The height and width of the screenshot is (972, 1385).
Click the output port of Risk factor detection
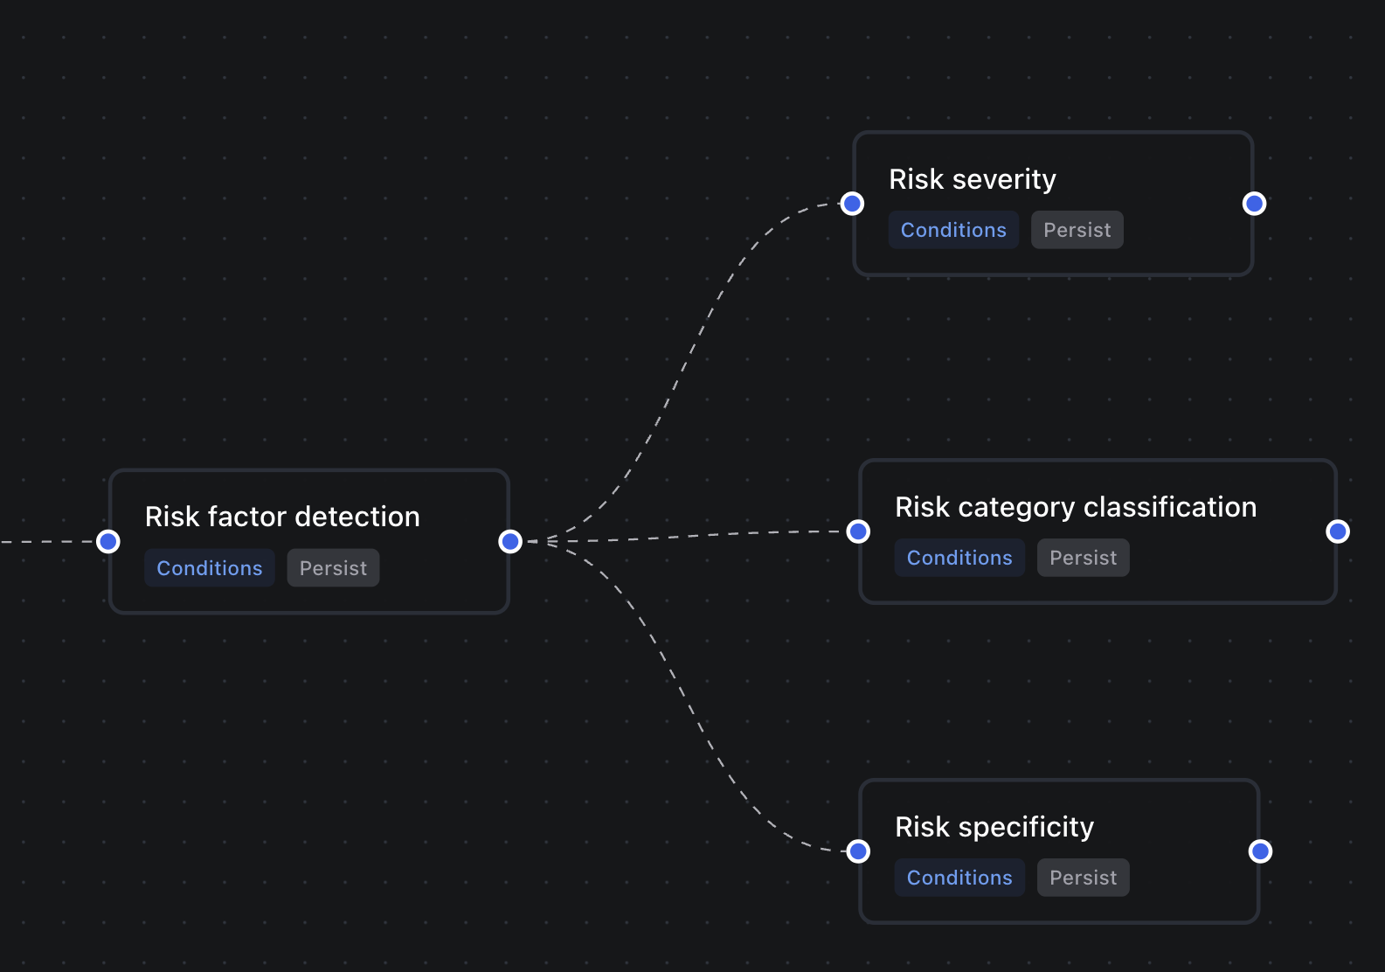510,542
